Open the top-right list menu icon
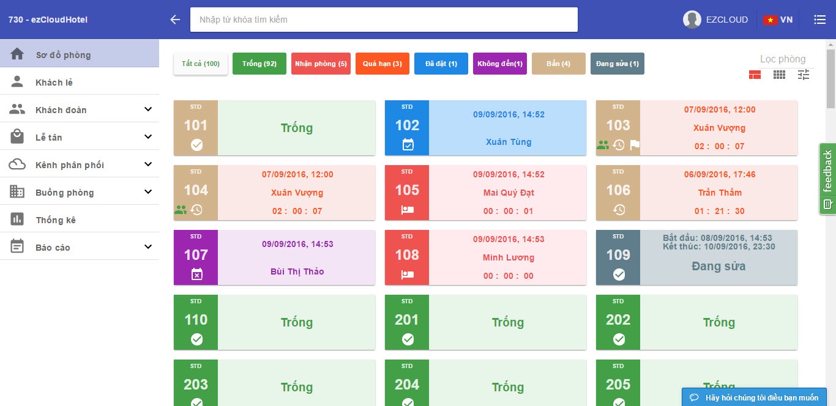The image size is (836, 406). click(819, 20)
